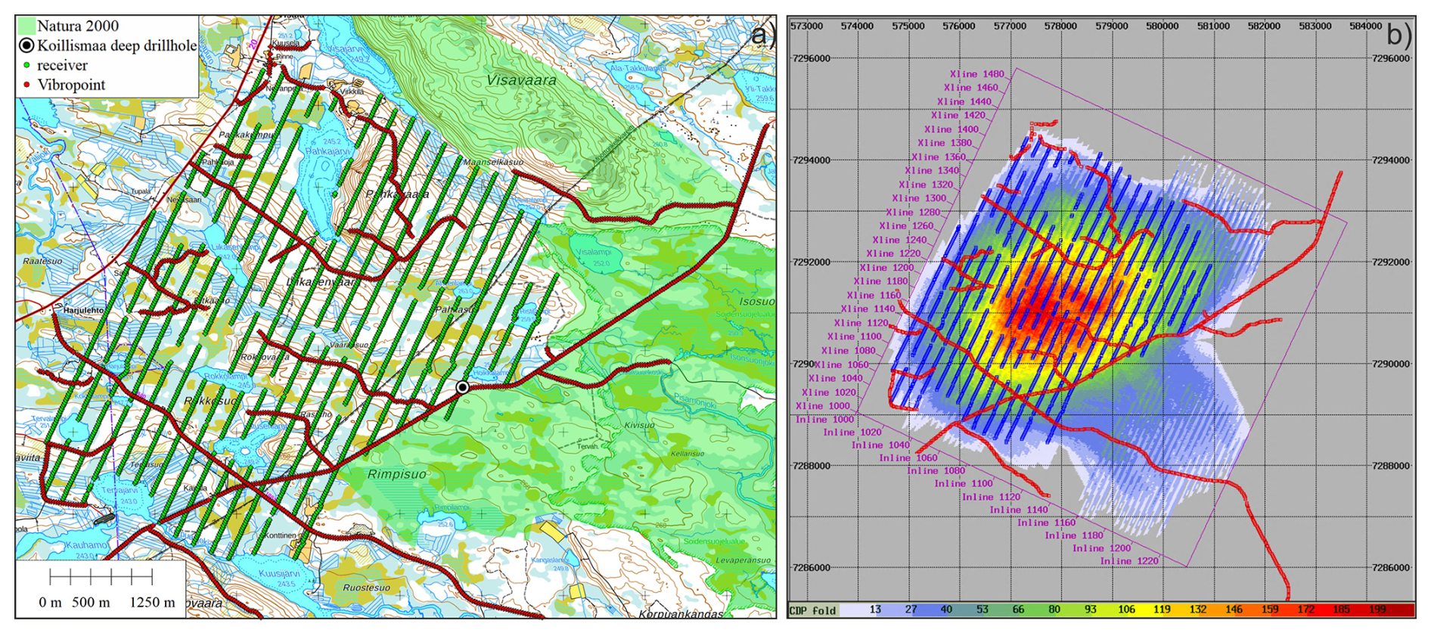Click the Natura 2000 green legend swatch
The height and width of the screenshot is (639, 1431).
(26, 26)
